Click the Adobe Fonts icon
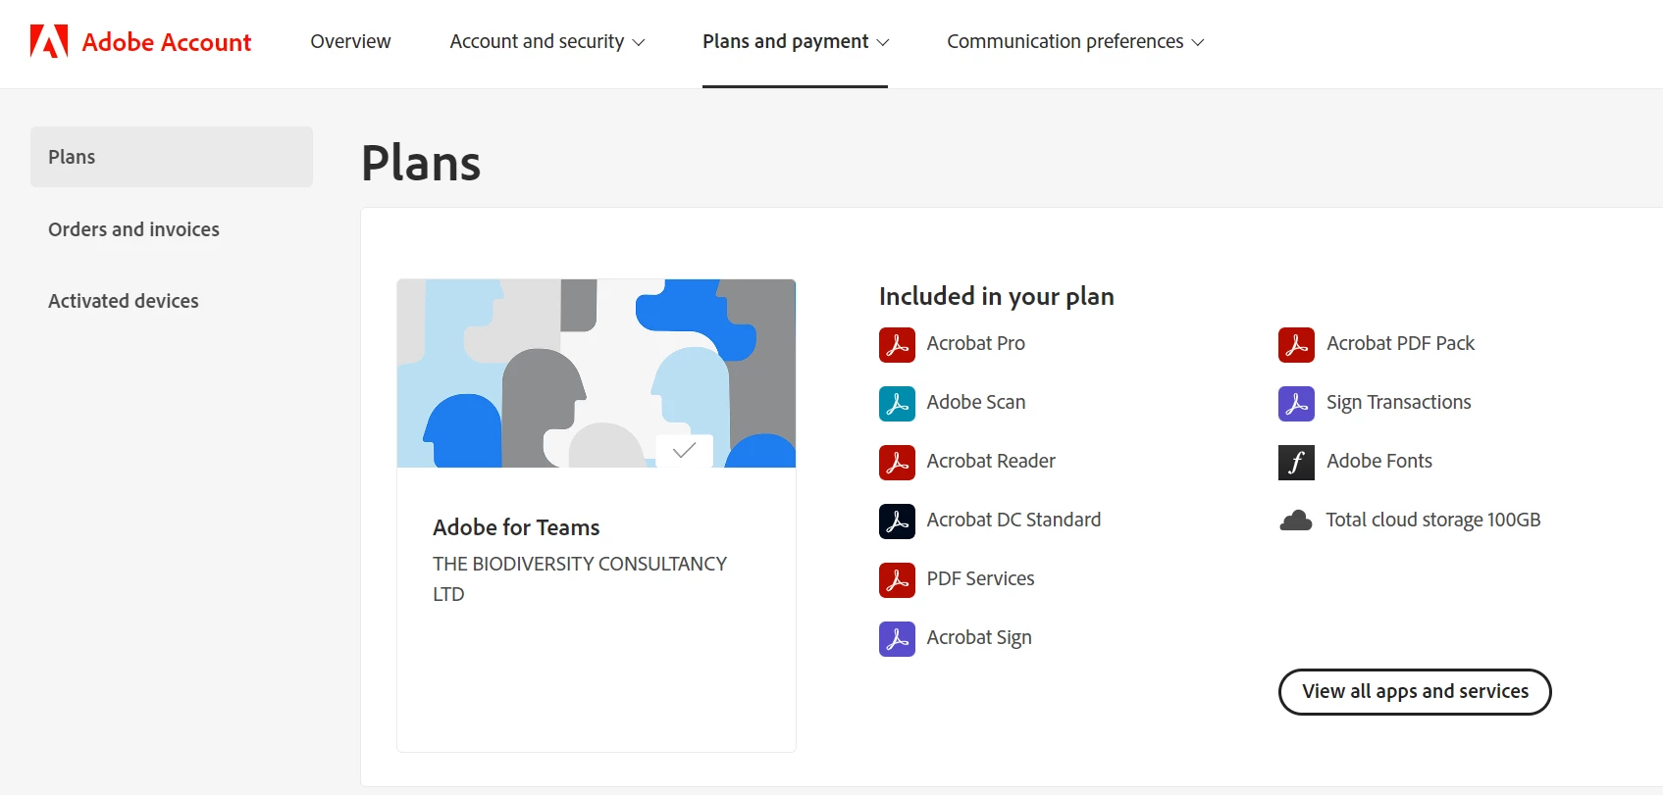 coord(1296,462)
